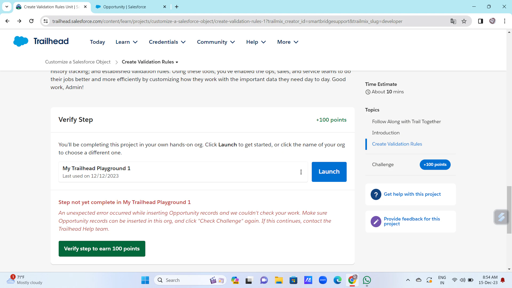Jump to the Introduction topic
This screenshot has height=288, width=512.
coord(386,133)
